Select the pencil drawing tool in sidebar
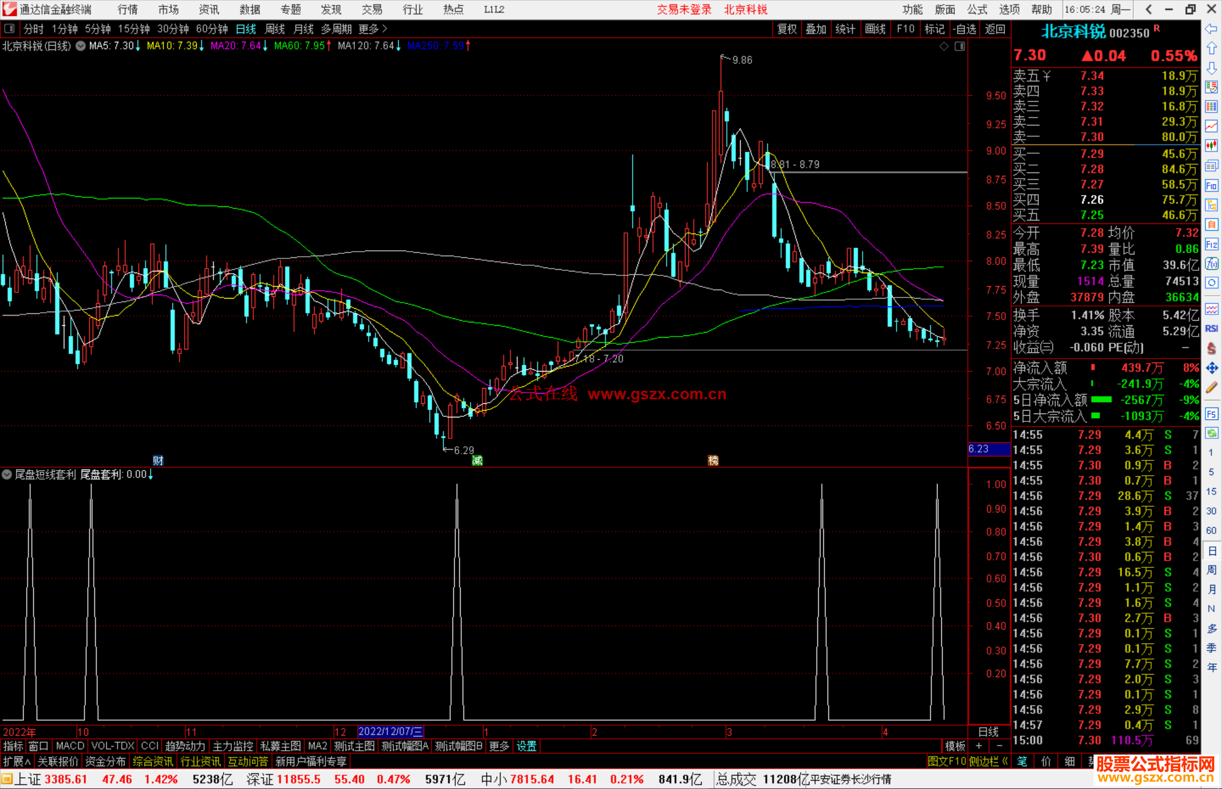This screenshot has height=789, width=1222. point(1211,387)
